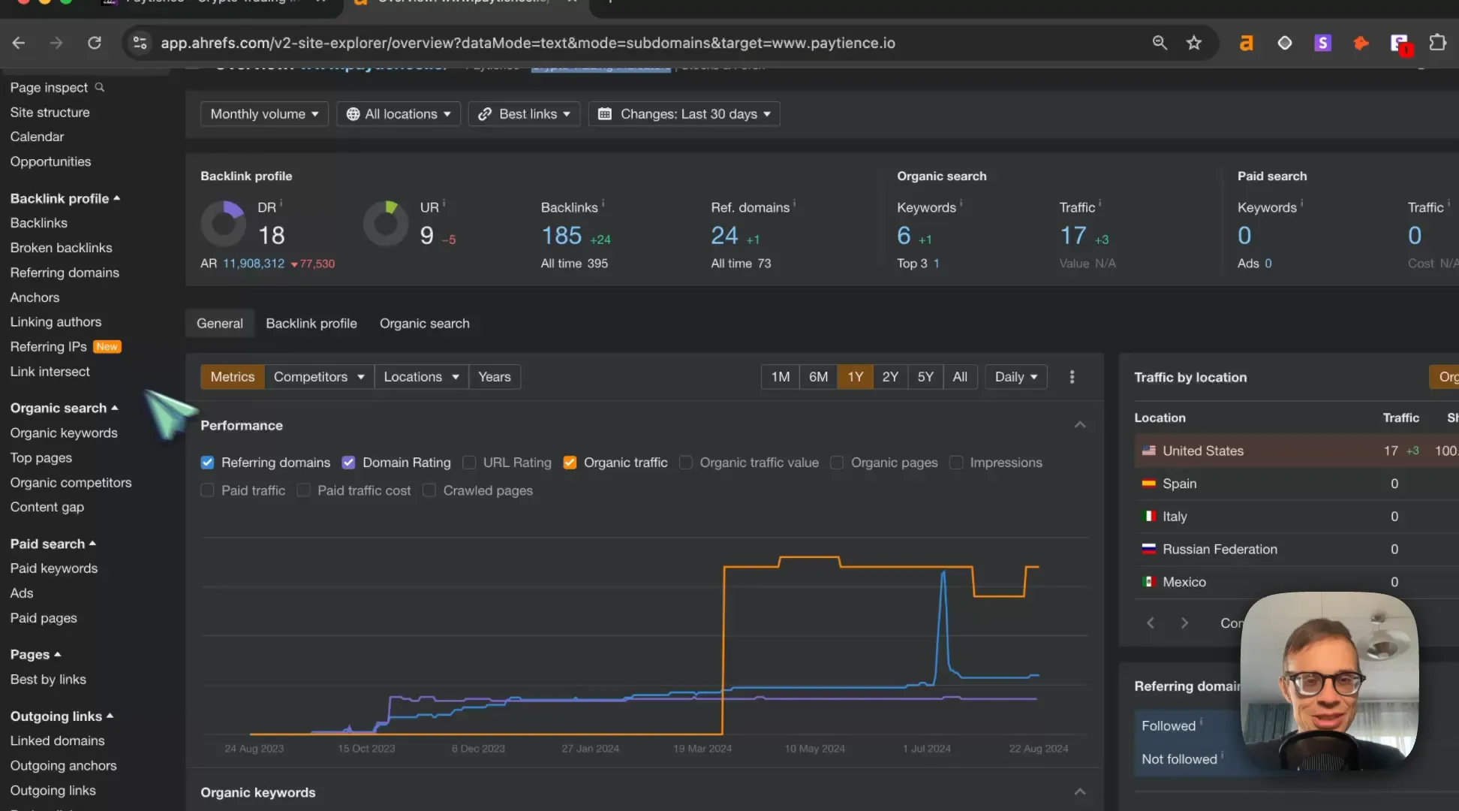The image size is (1459, 811).
Task: Open the browser extensions puzzle icon
Action: pyautogui.click(x=1437, y=43)
